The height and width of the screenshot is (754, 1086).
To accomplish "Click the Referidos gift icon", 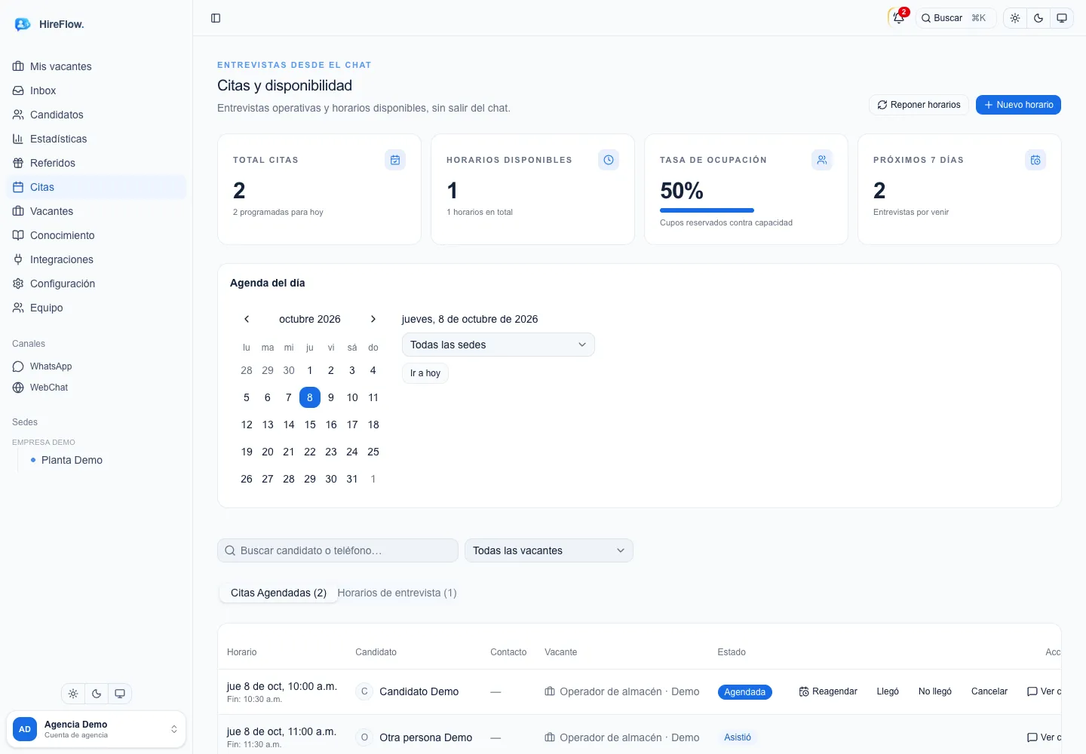I will pyautogui.click(x=18, y=163).
